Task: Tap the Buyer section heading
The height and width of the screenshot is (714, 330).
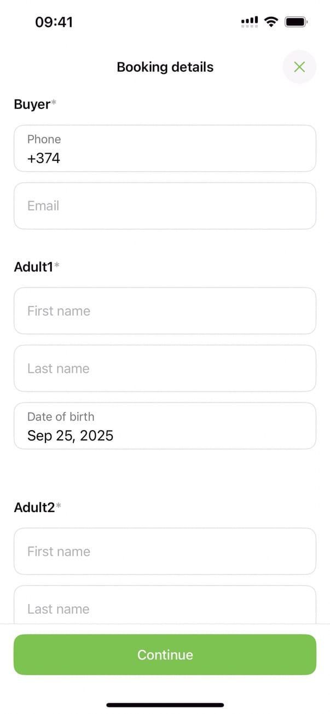Action: (33, 105)
